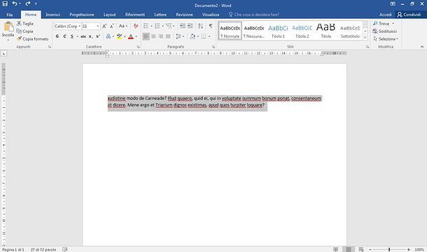
Task: Switch to the Progettazione tab
Action: coord(82,15)
